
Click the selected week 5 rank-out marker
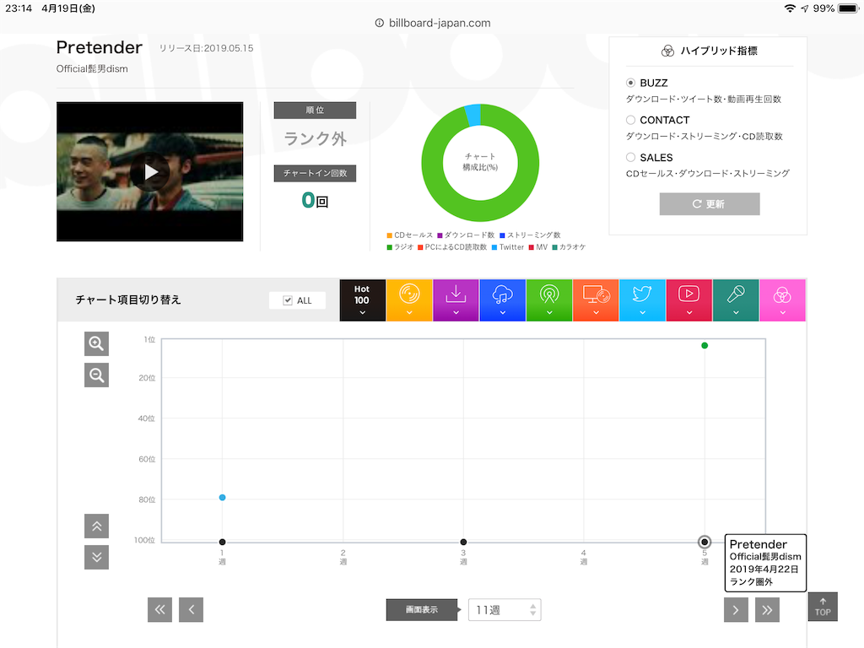coord(705,543)
